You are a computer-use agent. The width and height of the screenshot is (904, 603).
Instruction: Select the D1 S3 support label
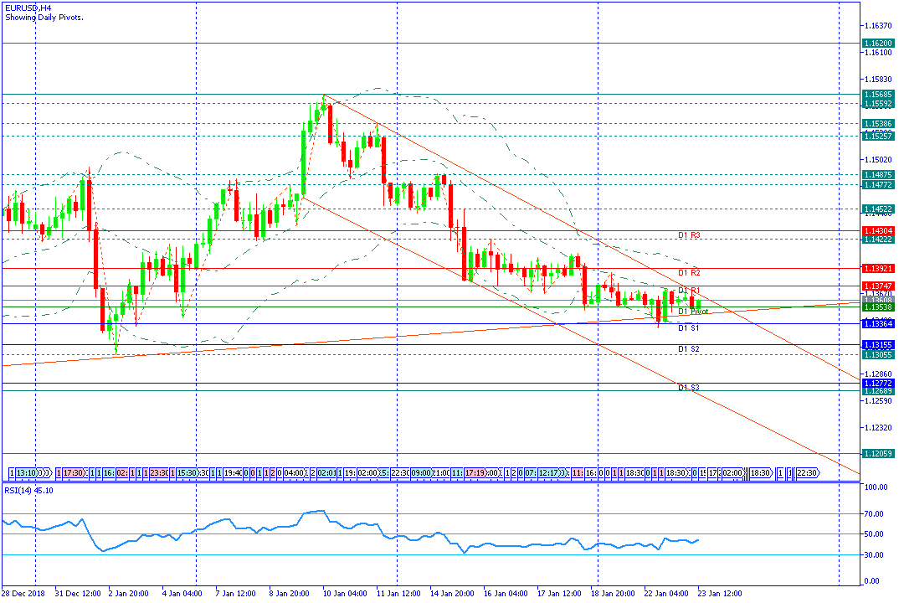(689, 388)
